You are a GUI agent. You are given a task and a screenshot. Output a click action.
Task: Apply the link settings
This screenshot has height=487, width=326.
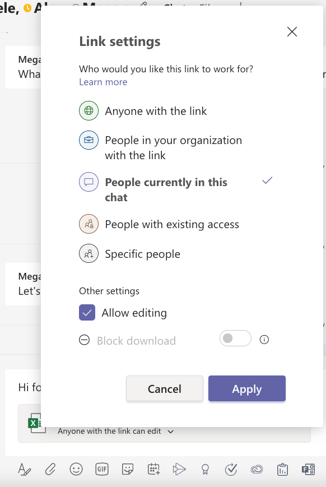pos(246,388)
